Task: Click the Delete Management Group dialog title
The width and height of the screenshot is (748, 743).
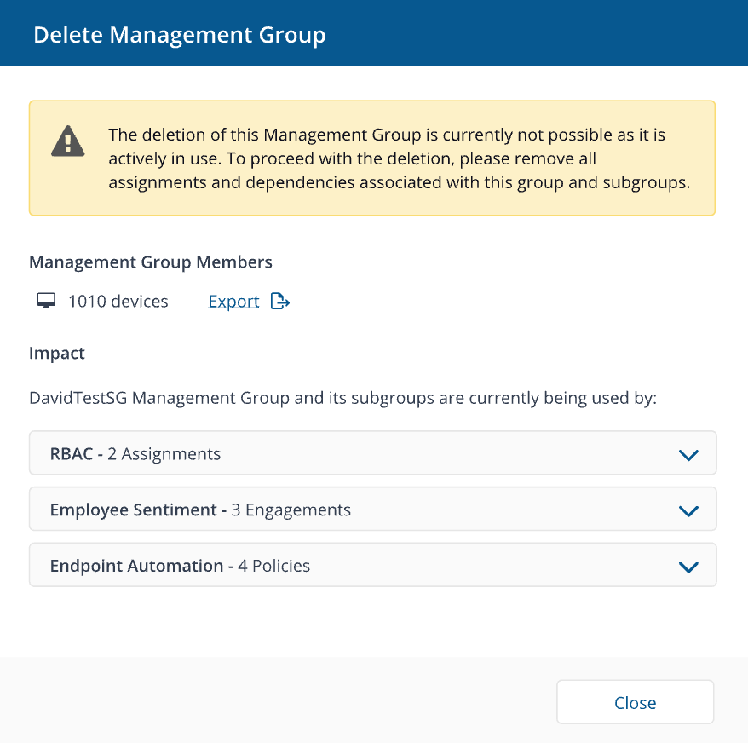Action: coord(179,35)
